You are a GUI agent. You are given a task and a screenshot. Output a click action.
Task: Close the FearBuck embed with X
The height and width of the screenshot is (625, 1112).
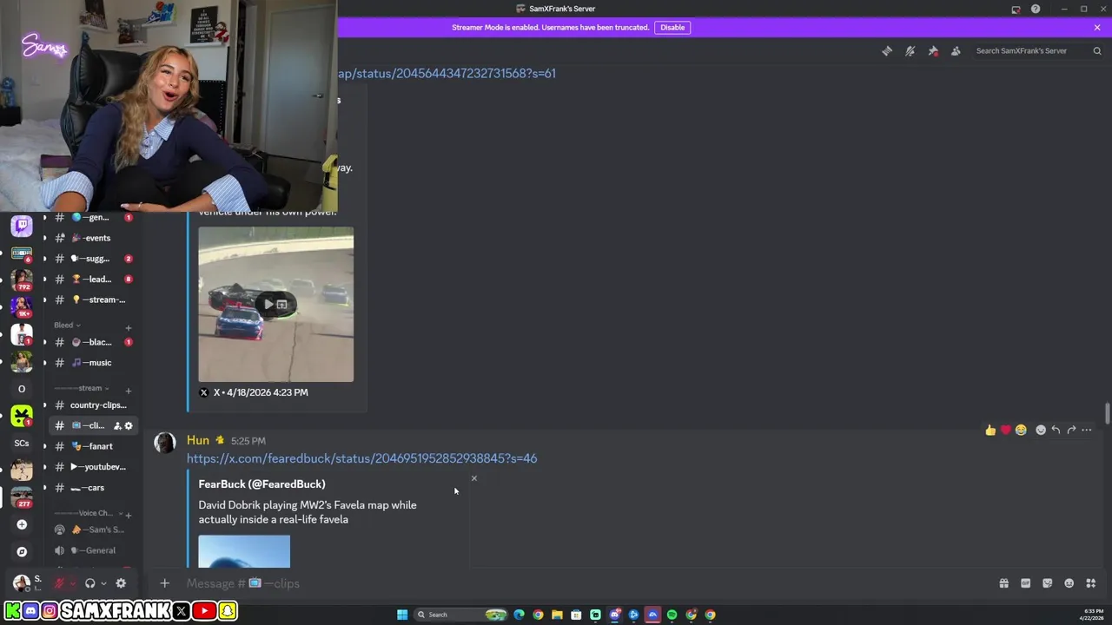[473, 478]
